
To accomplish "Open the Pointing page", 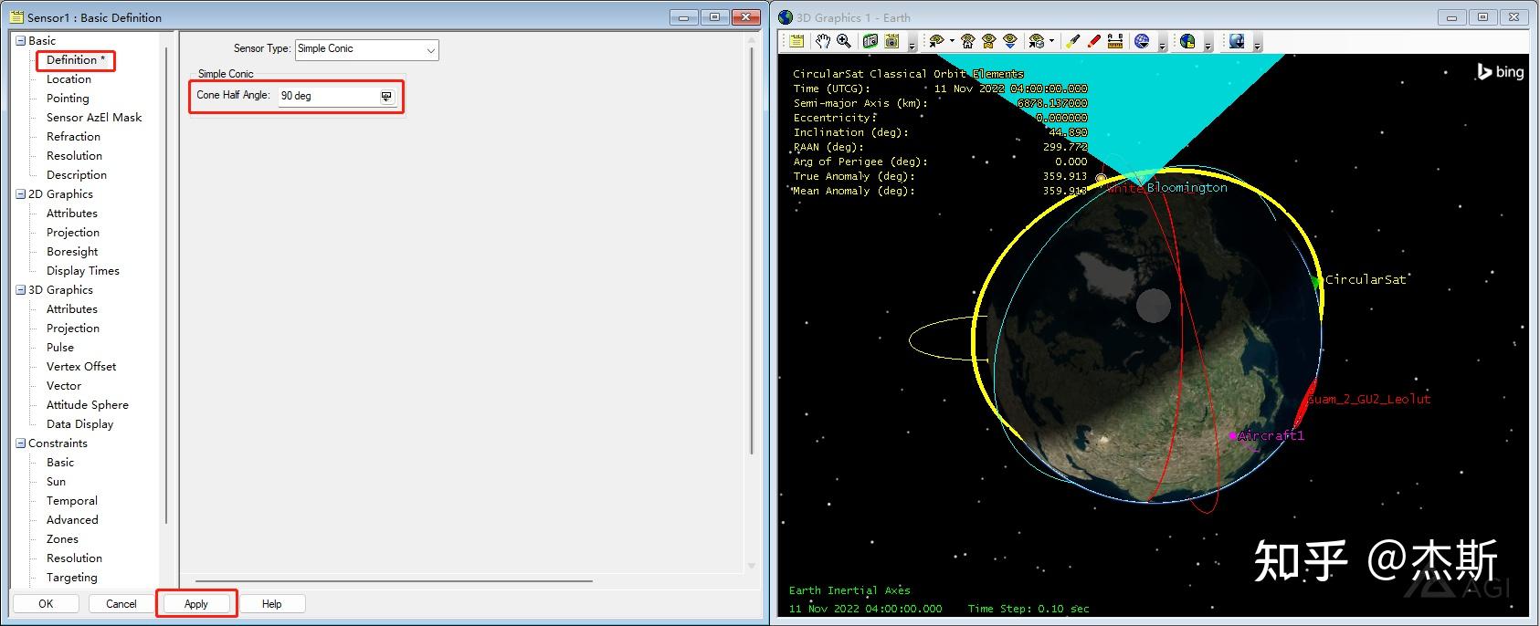I will click(x=68, y=99).
